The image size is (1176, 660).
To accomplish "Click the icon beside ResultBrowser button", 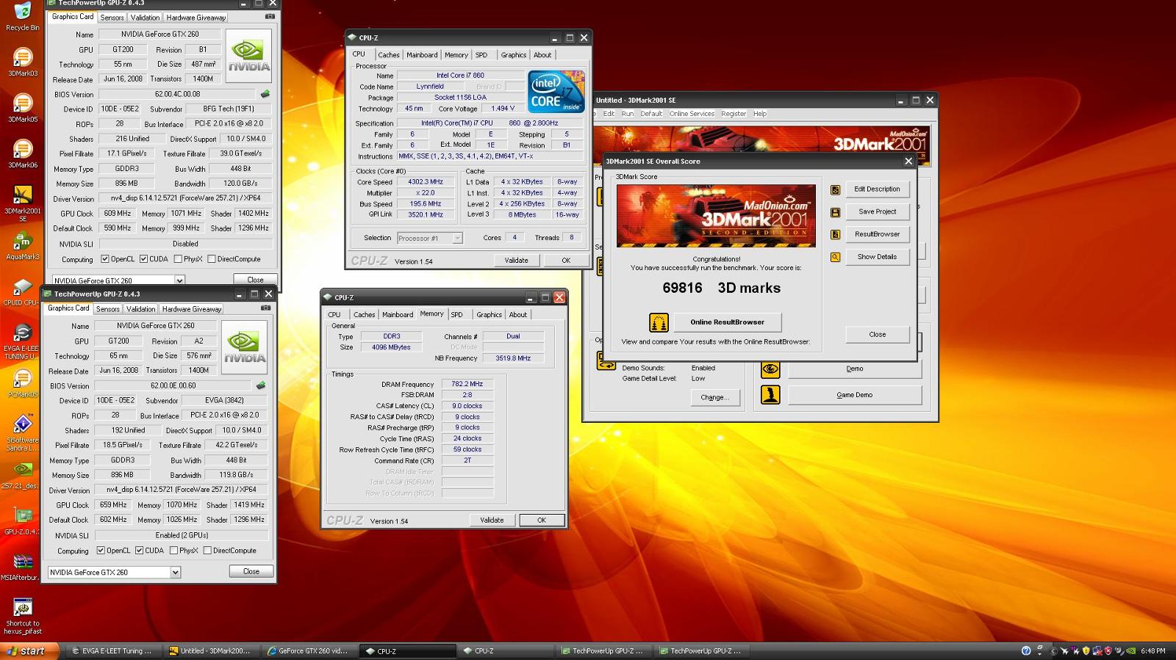I will 835,235.
